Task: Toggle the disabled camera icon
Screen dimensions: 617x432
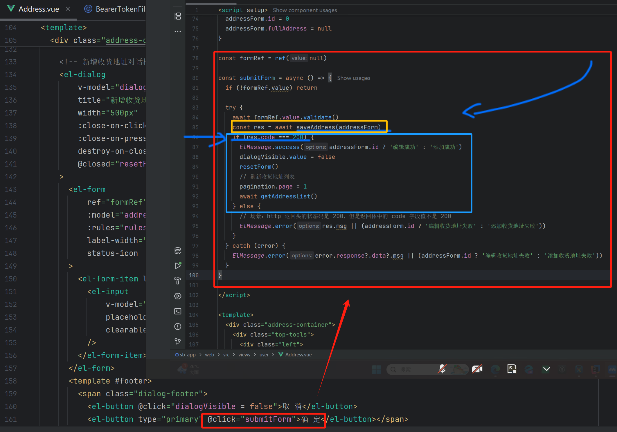Action: coord(477,369)
